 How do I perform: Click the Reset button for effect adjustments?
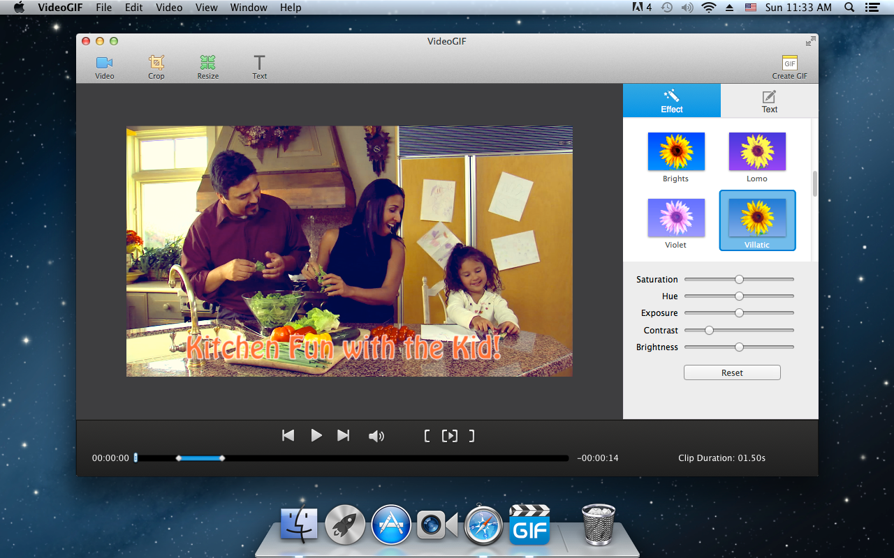click(x=731, y=372)
